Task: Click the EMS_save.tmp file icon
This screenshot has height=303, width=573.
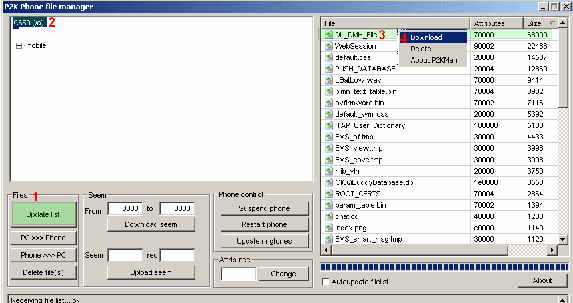Action: (x=329, y=160)
